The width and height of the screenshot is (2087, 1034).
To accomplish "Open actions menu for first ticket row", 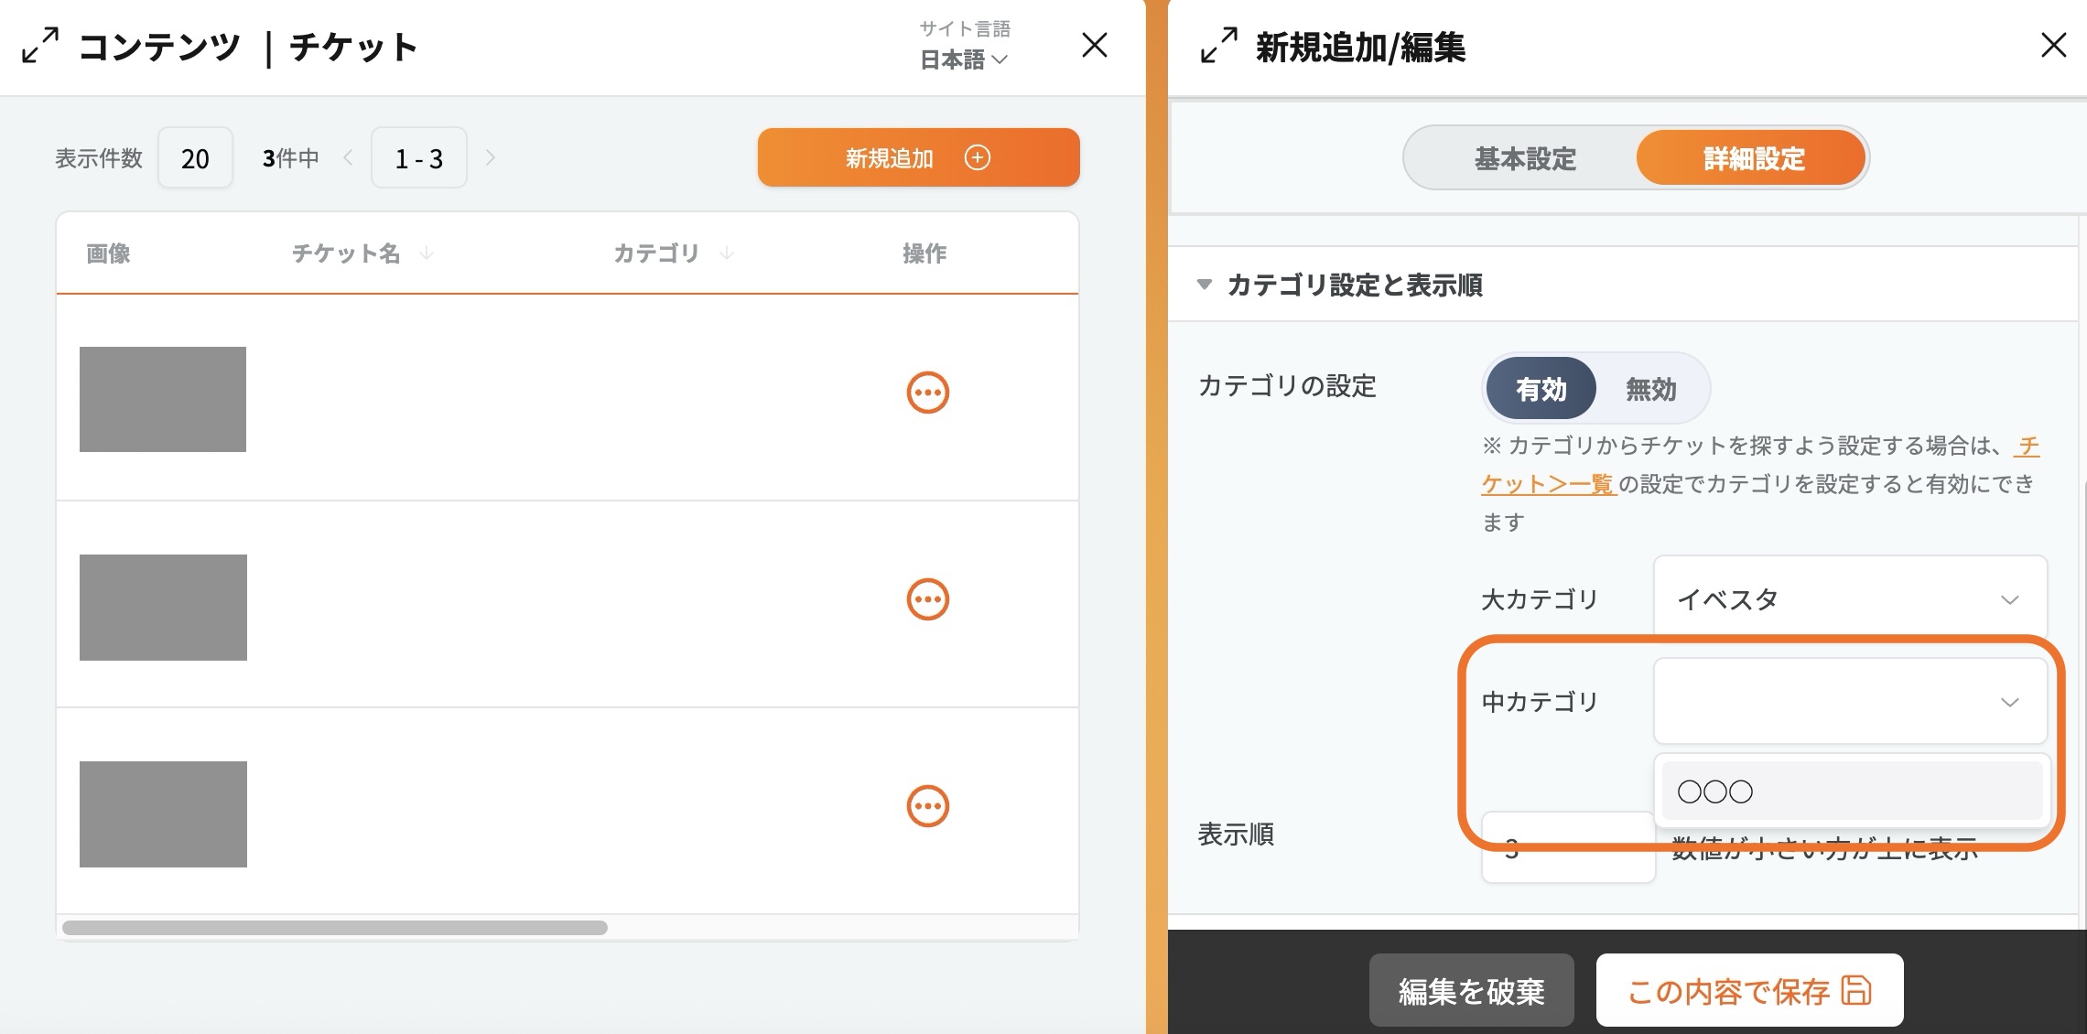I will point(927,393).
